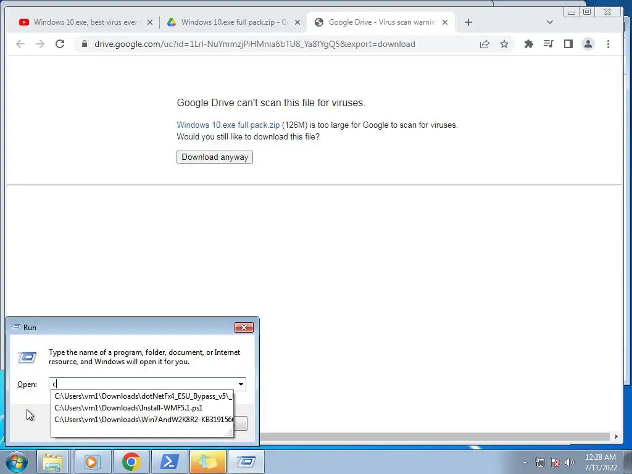This screenshot has height=474, width=632.
Task: Close the Virus scan warning tab
Action: point(445,22)
